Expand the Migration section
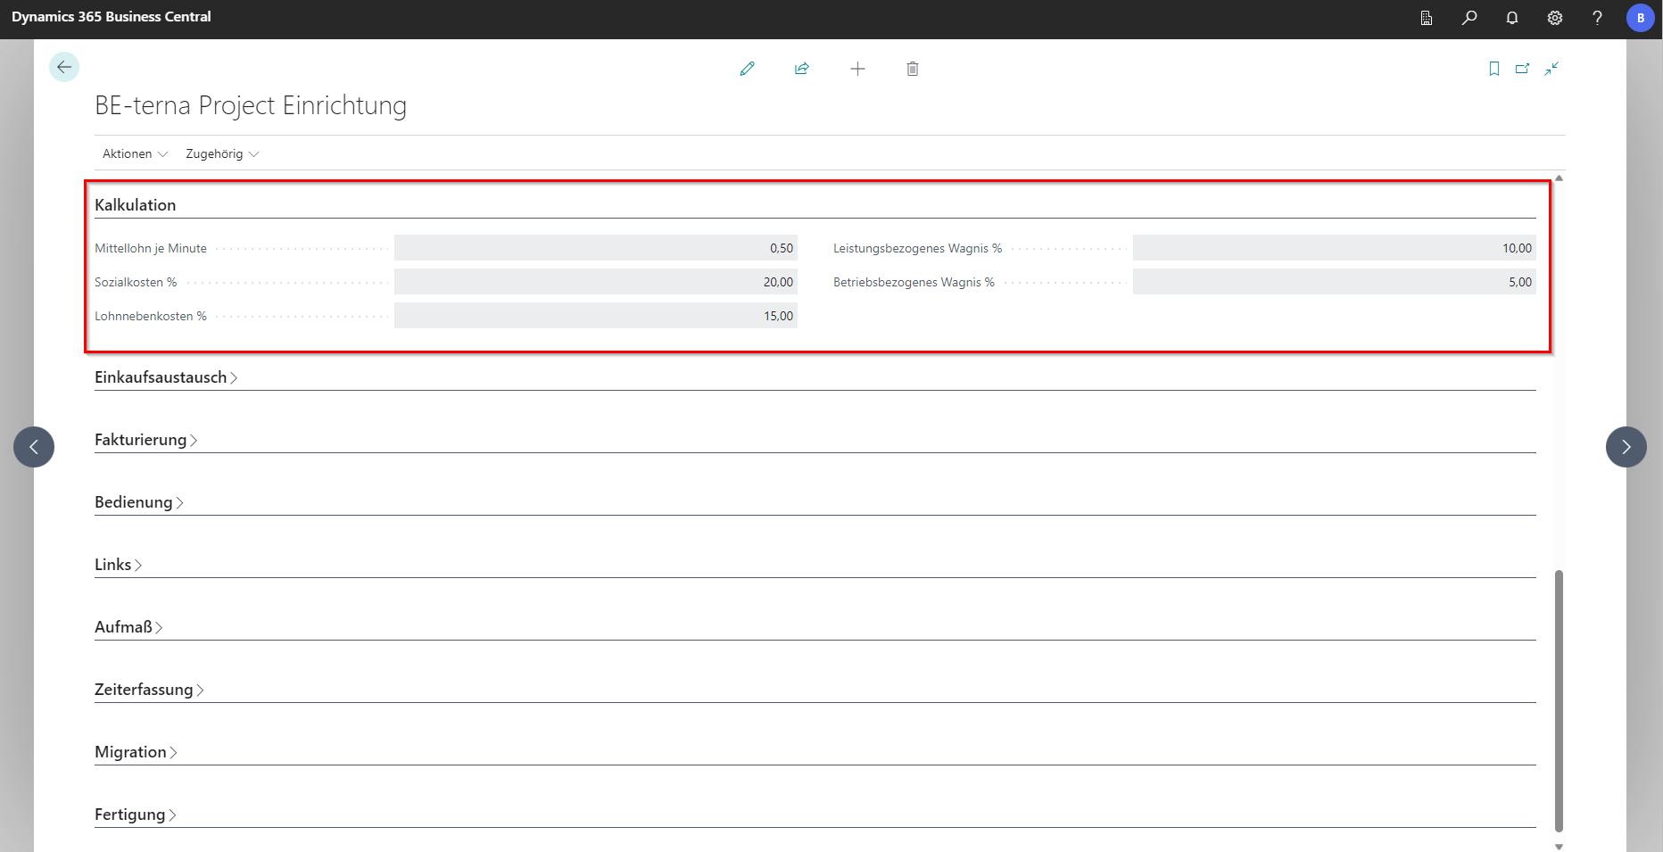This screenshot has height=852, width=1663. click(136, 752)
